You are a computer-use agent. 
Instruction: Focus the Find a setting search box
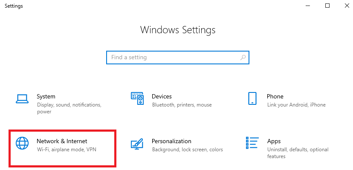tap(178, 58)
